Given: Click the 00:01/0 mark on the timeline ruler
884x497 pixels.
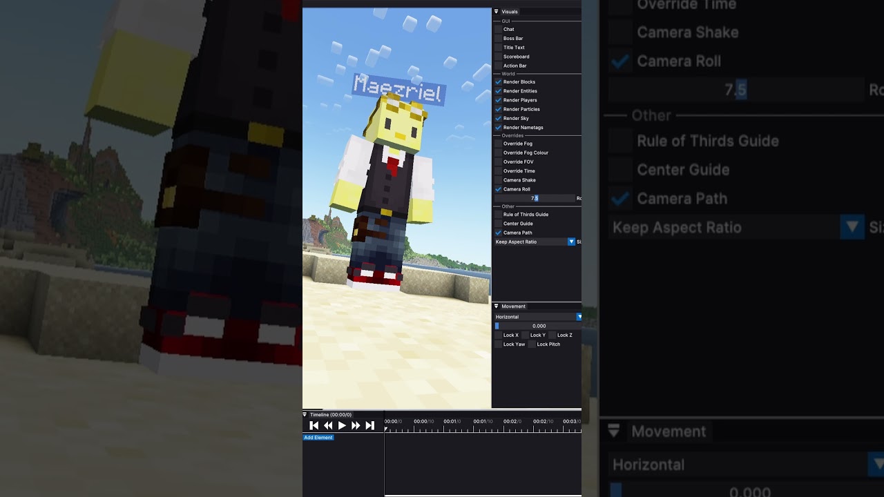Looking at the screenshot, I should click(x=451, y=421).
